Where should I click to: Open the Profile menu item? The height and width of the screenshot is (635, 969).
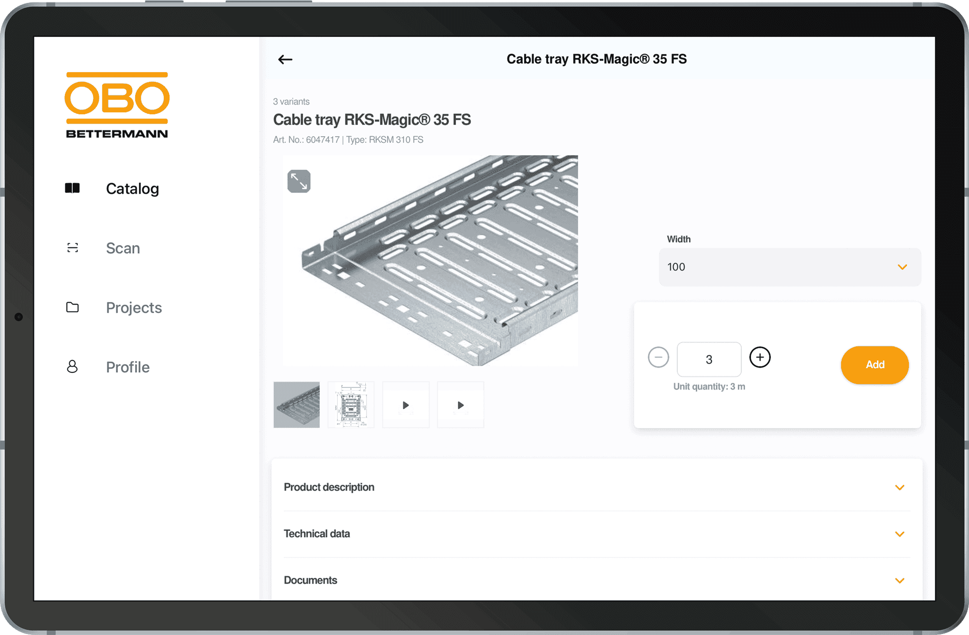point(128,367)
